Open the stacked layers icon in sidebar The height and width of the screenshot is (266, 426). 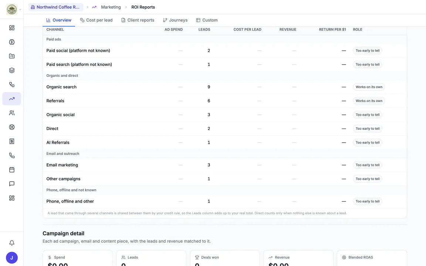point(12,70)
